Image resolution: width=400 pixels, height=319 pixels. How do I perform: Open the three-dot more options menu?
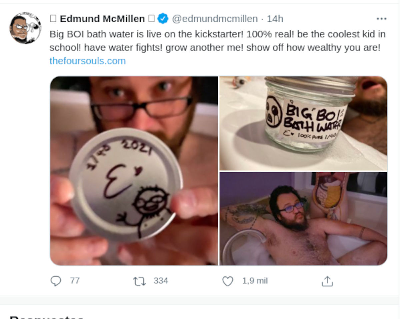pos(381,19)
